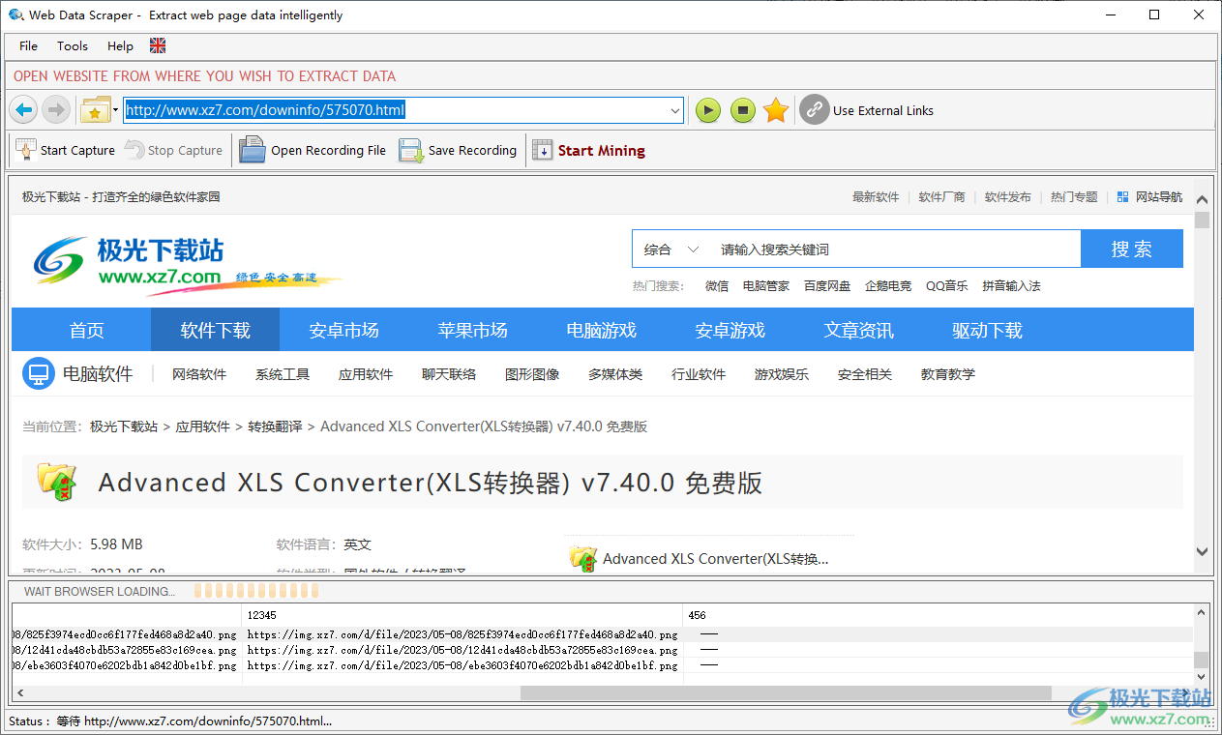Screen dimensions: 1222x735
Task: Click breadcrumb link 转换翻译
Action: click(275, 426)
